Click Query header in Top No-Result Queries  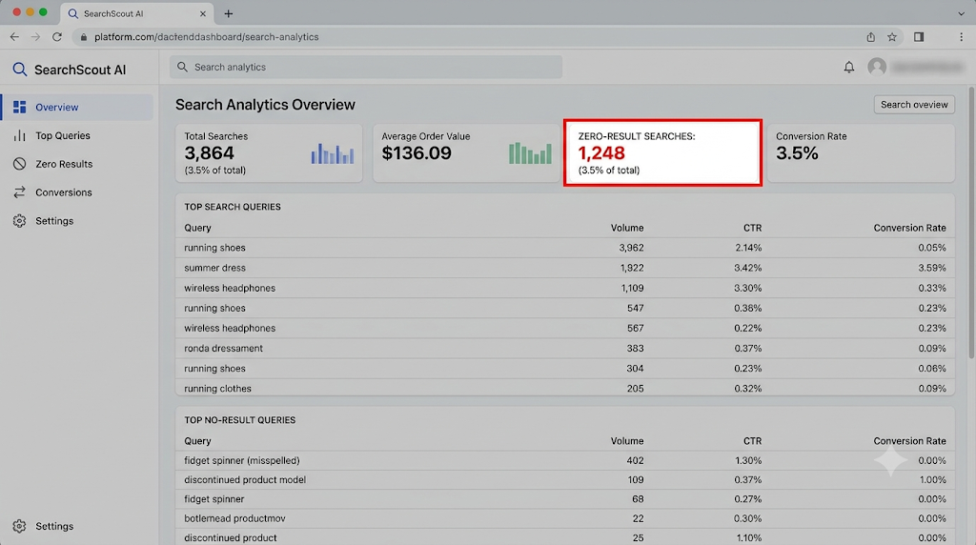pos(197,440)
